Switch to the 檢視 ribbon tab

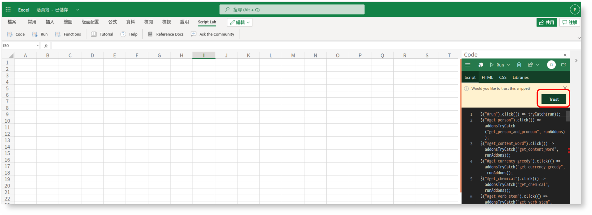coord(166,22)
